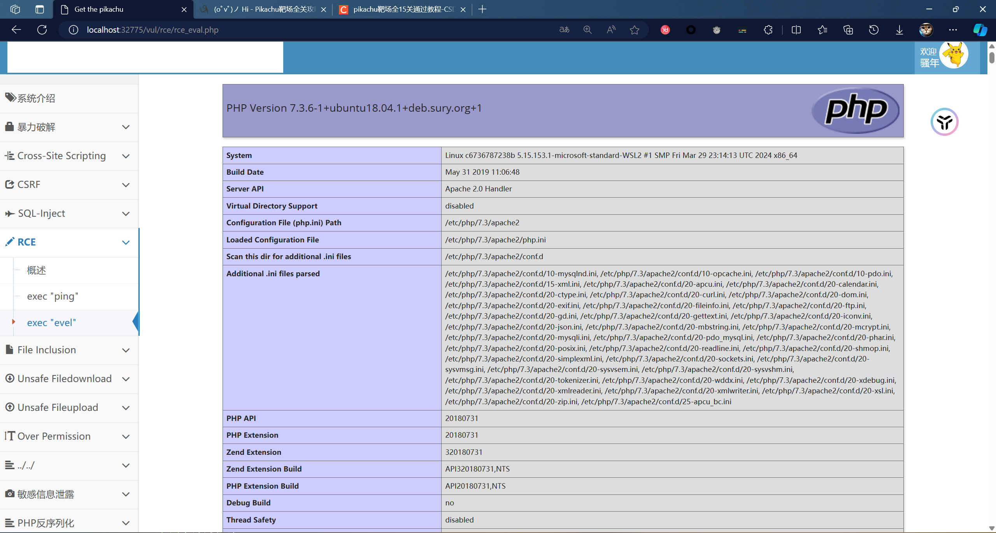The image size is (996, 533).
Task: Open the exec "ping" page
Action: [53, 296]
